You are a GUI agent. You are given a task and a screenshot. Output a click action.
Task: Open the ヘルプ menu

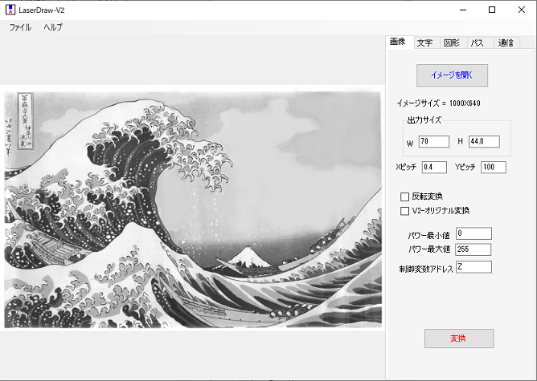tap(53, 27)
